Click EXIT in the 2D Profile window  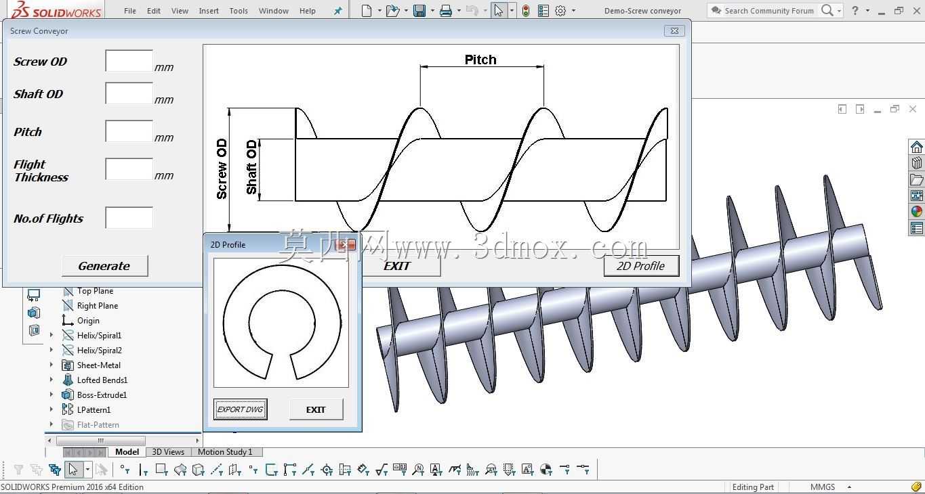[x=316, y=409]
